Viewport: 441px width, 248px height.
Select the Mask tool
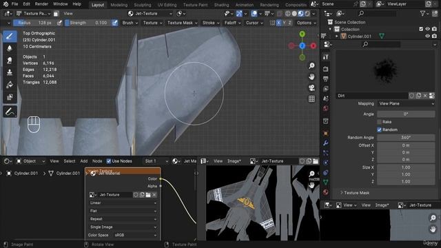coord(10,96)
